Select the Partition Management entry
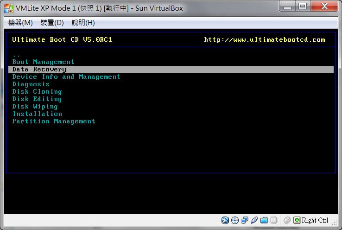The height and width of the screenshot is (230, 342). click(x=54, y=121)
